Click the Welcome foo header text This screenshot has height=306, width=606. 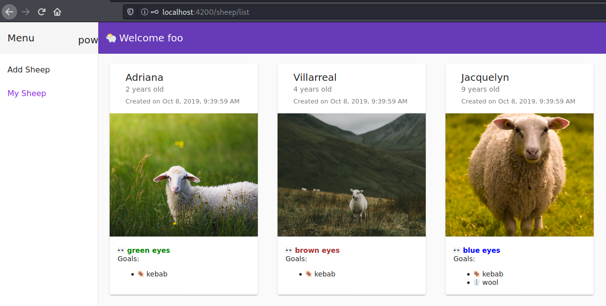click(x=151, y=38)
